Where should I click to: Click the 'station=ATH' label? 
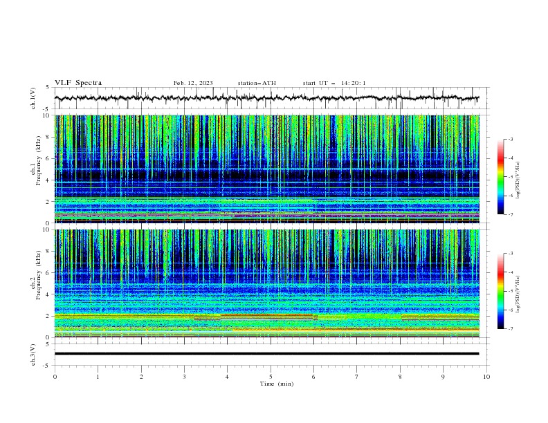(x=257, y=83)
